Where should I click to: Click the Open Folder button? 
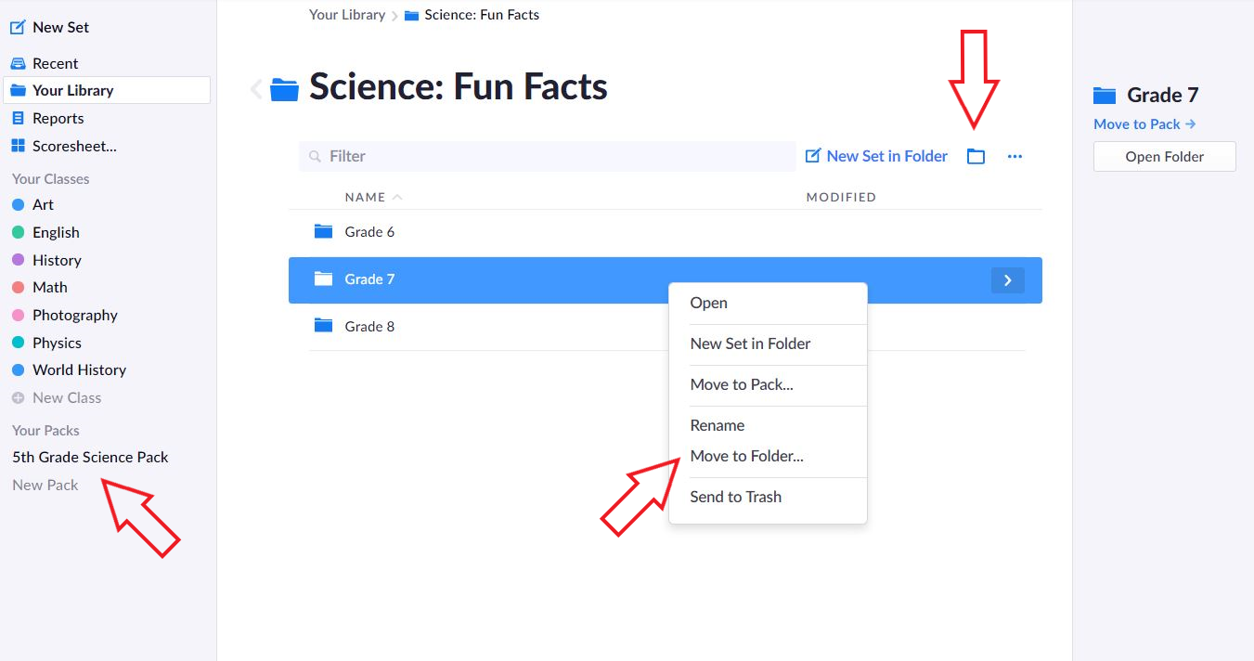(x=1165, y=156)
